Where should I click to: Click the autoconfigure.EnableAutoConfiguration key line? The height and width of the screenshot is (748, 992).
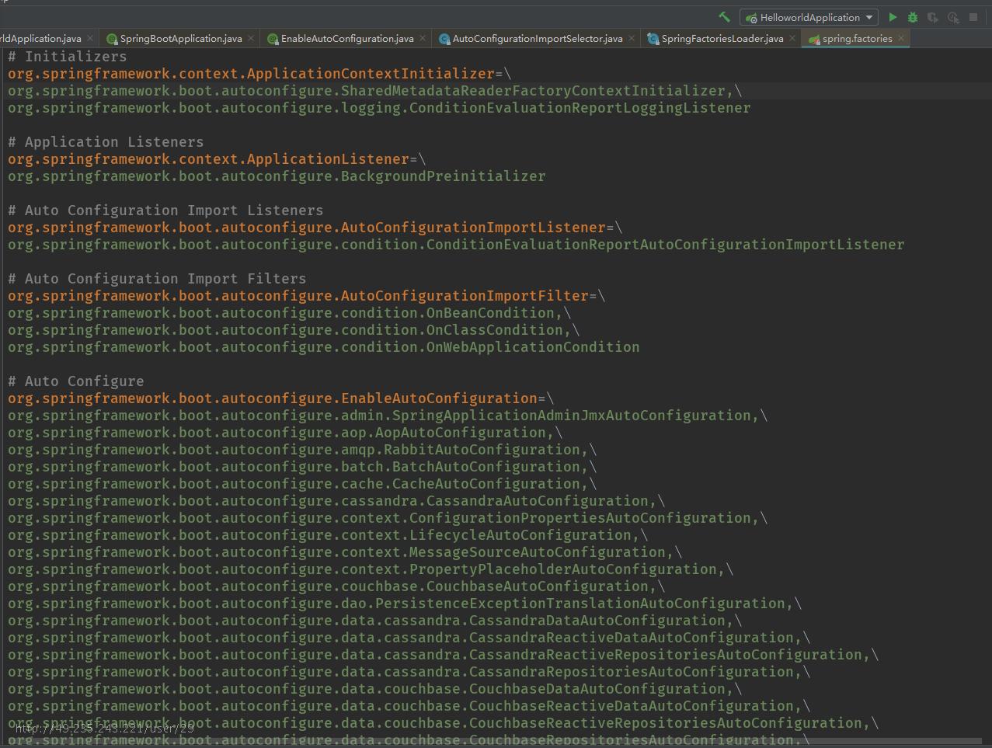[281, 398]
